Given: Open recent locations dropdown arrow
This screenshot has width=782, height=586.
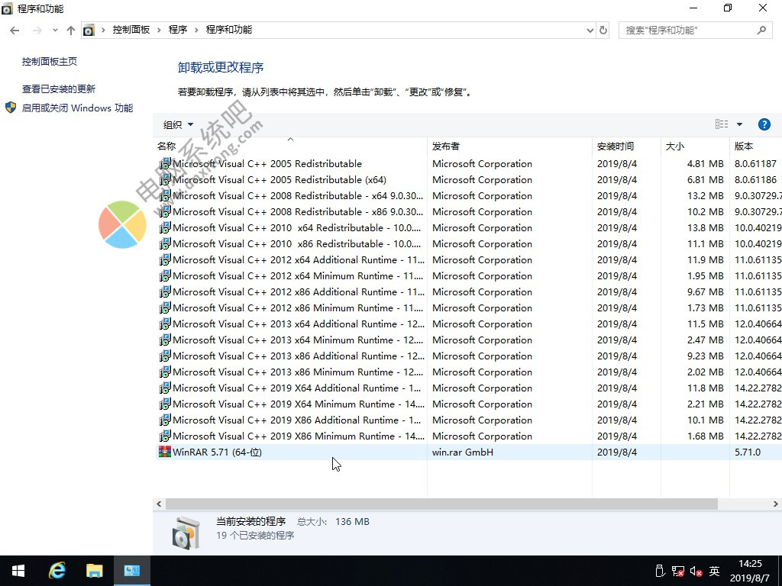Looking at the screenshot, I should point(55,31).
